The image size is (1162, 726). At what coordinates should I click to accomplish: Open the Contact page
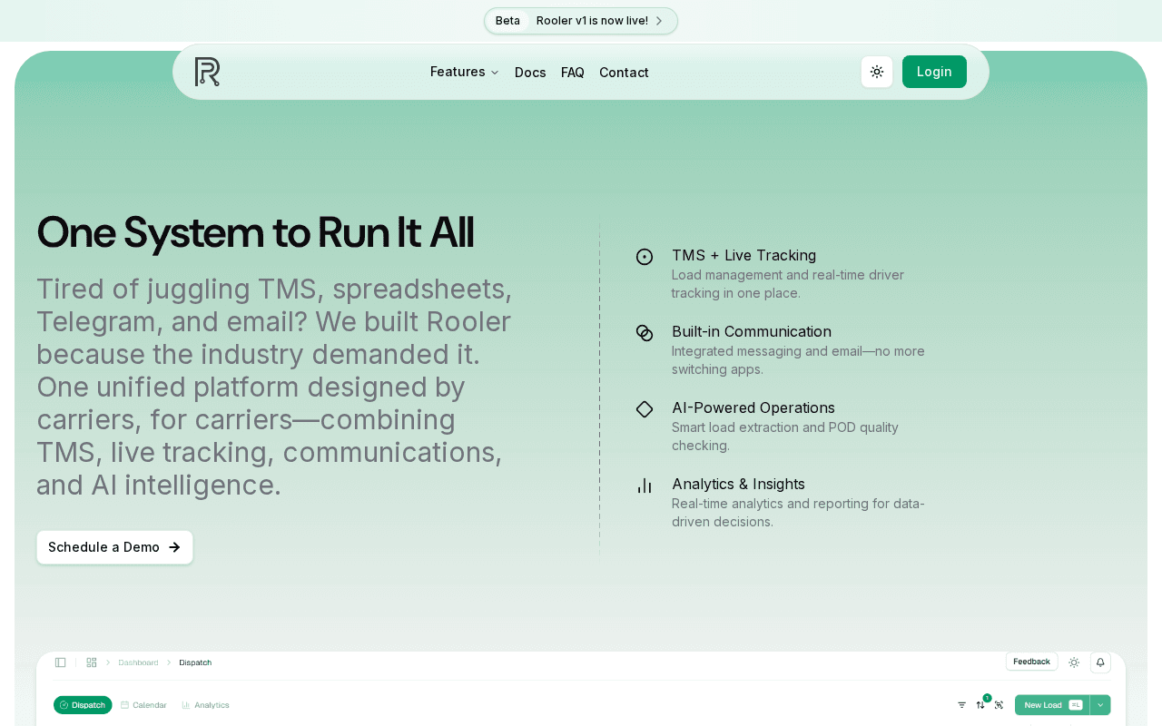(624, 73)
